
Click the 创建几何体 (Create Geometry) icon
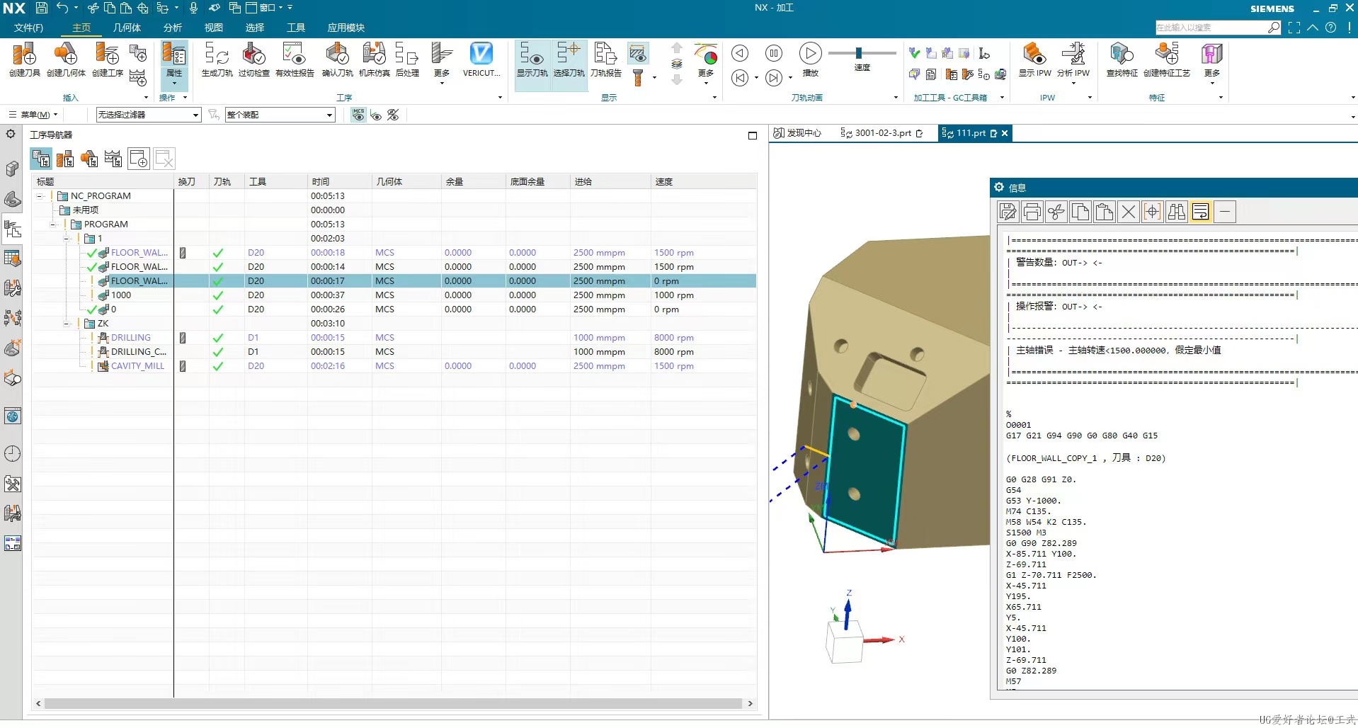(66, 59)
